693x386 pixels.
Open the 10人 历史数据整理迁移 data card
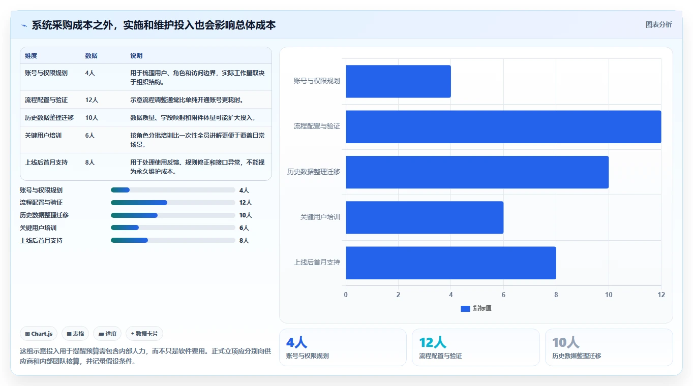[x=609, y=347]
